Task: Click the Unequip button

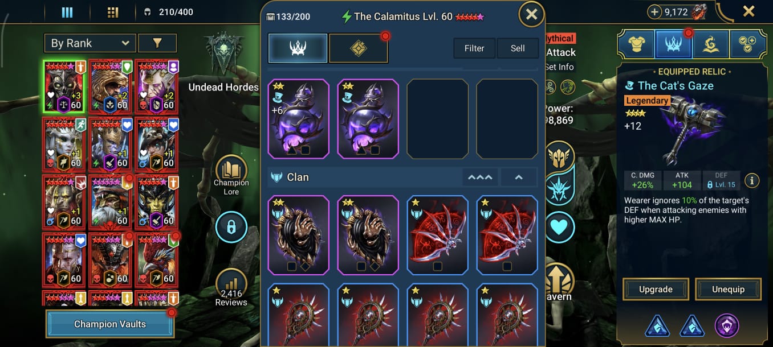Action: [728, 289]
